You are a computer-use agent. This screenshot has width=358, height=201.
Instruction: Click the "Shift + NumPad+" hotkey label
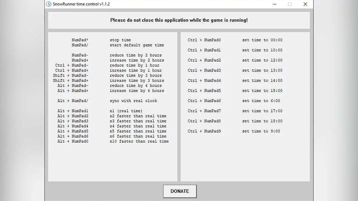71,80
